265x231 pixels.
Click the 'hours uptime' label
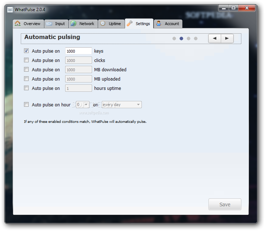[107, 88]
